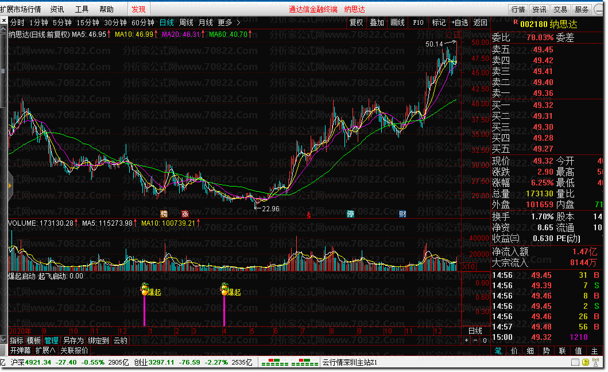This screenshot has height=372, width=608.
Task: Click the second 爆起 signal icon
Action: tap(224, 289)
